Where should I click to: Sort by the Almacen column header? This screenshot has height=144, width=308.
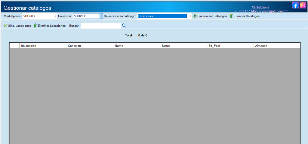pos(277,46)
